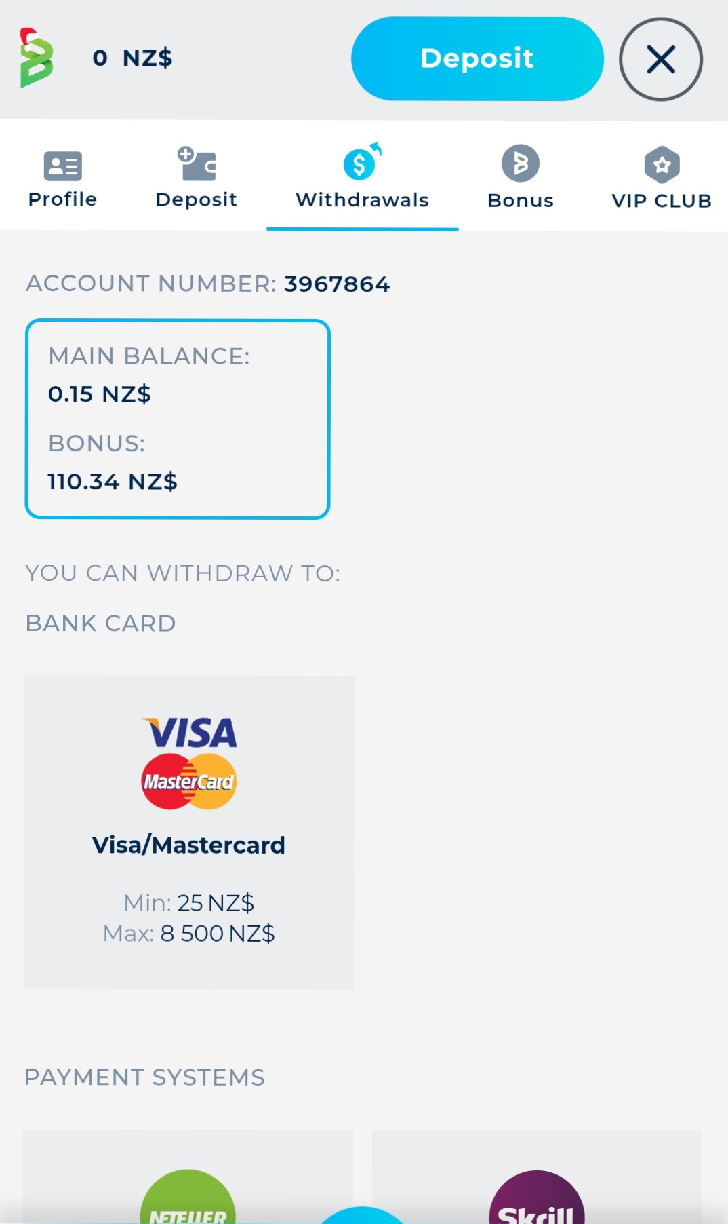Click the Visa logo image
The height and width of the screenshot is (1224, 728).
coord(190,733)
